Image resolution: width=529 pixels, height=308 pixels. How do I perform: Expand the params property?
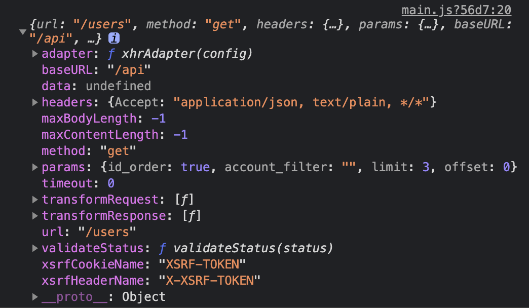coord(35,167)
